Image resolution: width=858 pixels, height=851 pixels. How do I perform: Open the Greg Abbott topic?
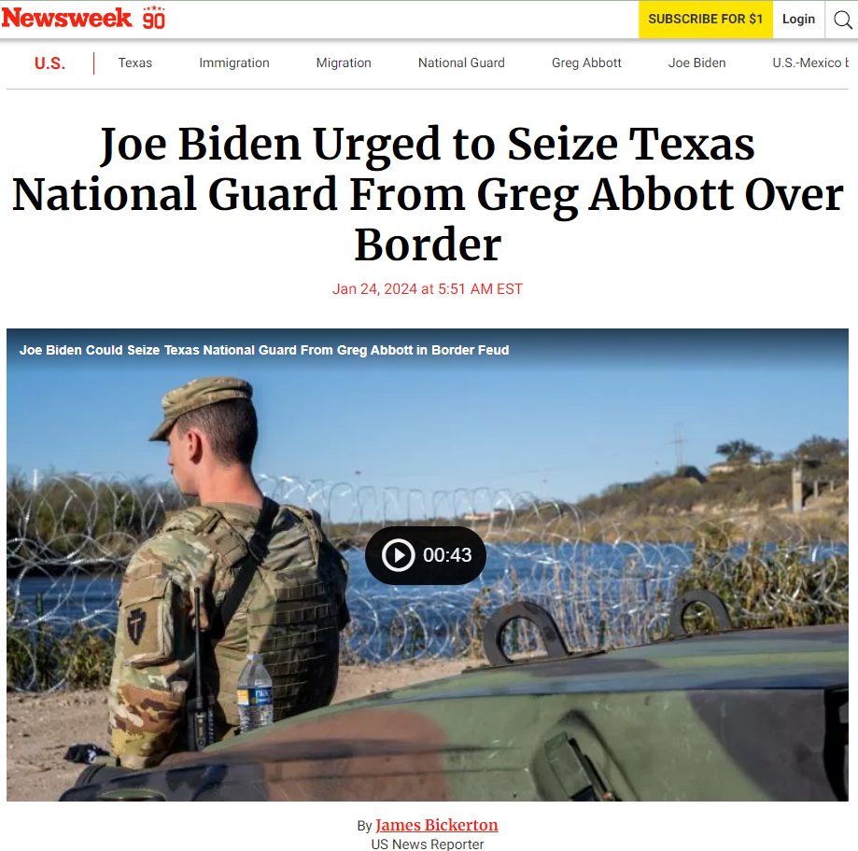[x=586, y=63]
